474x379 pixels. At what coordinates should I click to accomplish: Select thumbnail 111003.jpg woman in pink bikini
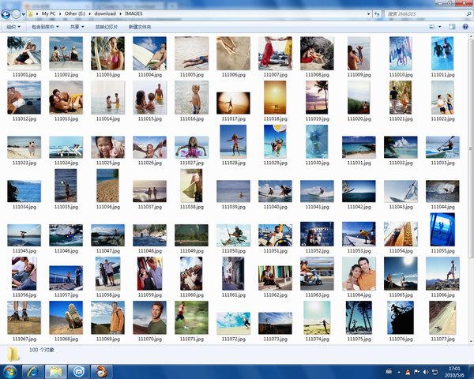point(107,53)
